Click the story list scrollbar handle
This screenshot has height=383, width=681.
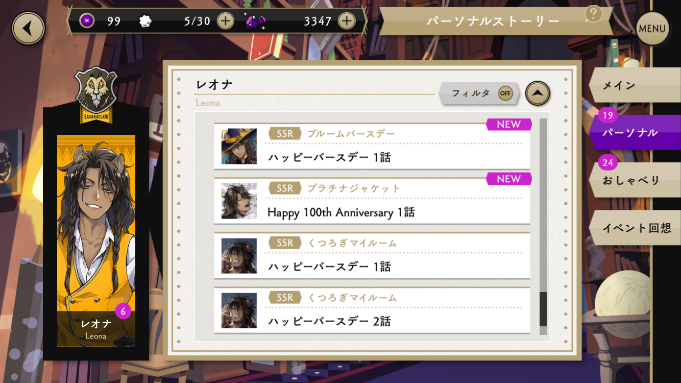coord(543,309)
